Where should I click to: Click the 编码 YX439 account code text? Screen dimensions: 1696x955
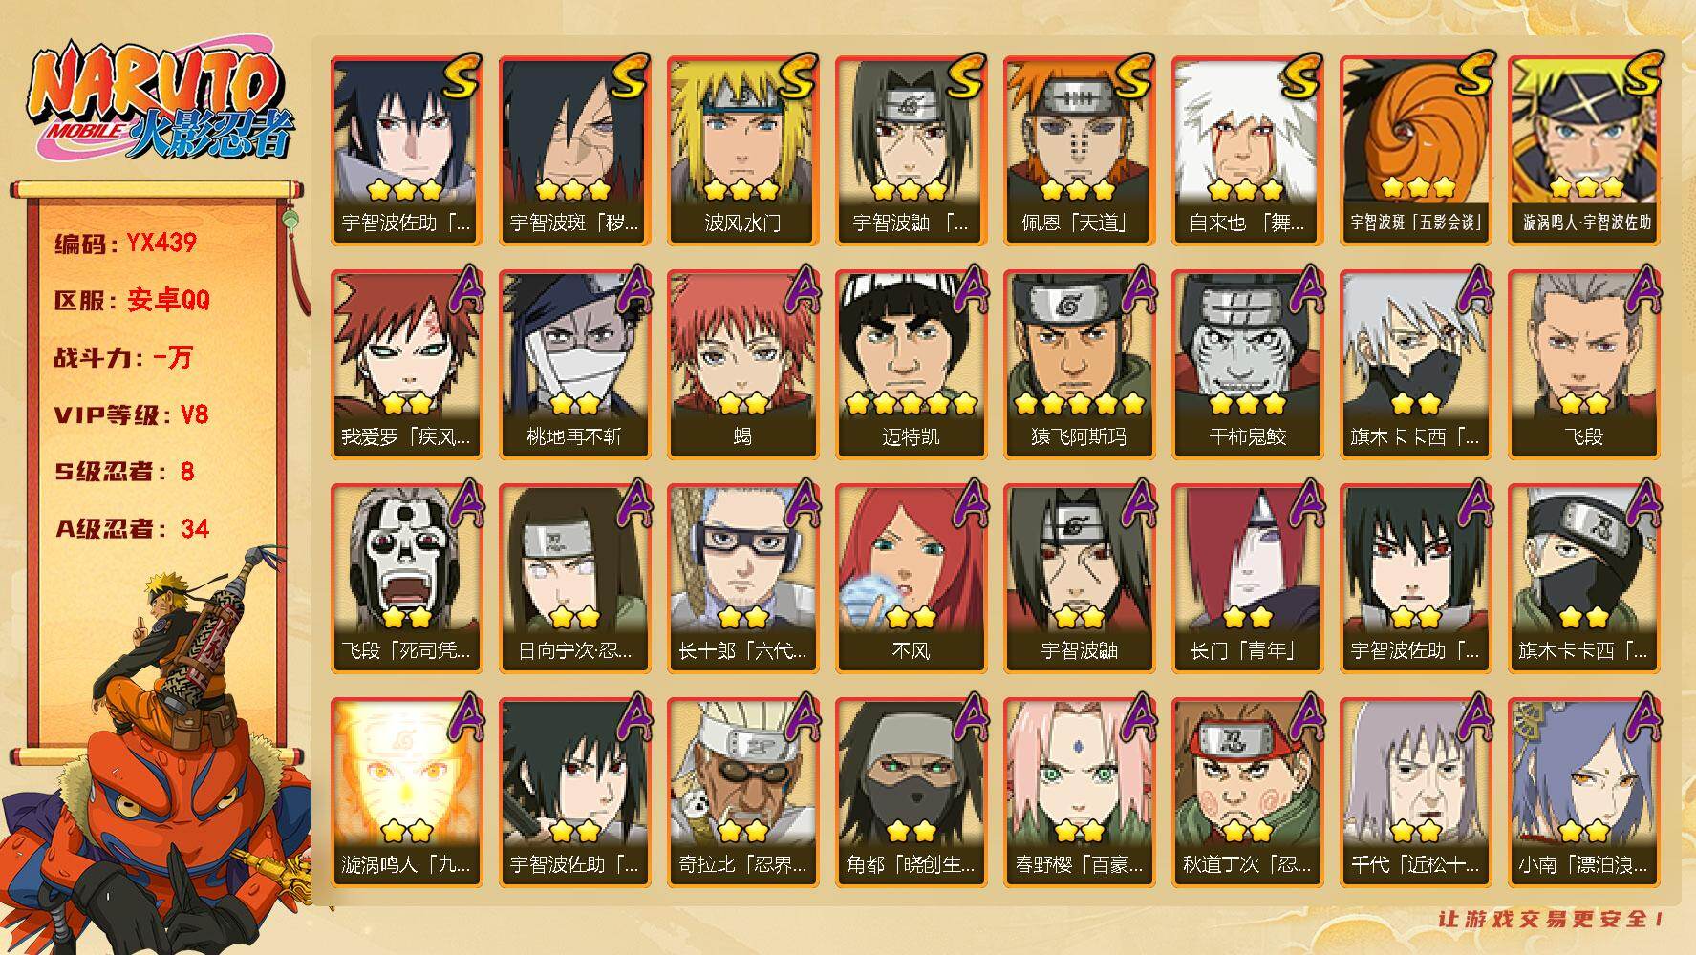(125, 244)
